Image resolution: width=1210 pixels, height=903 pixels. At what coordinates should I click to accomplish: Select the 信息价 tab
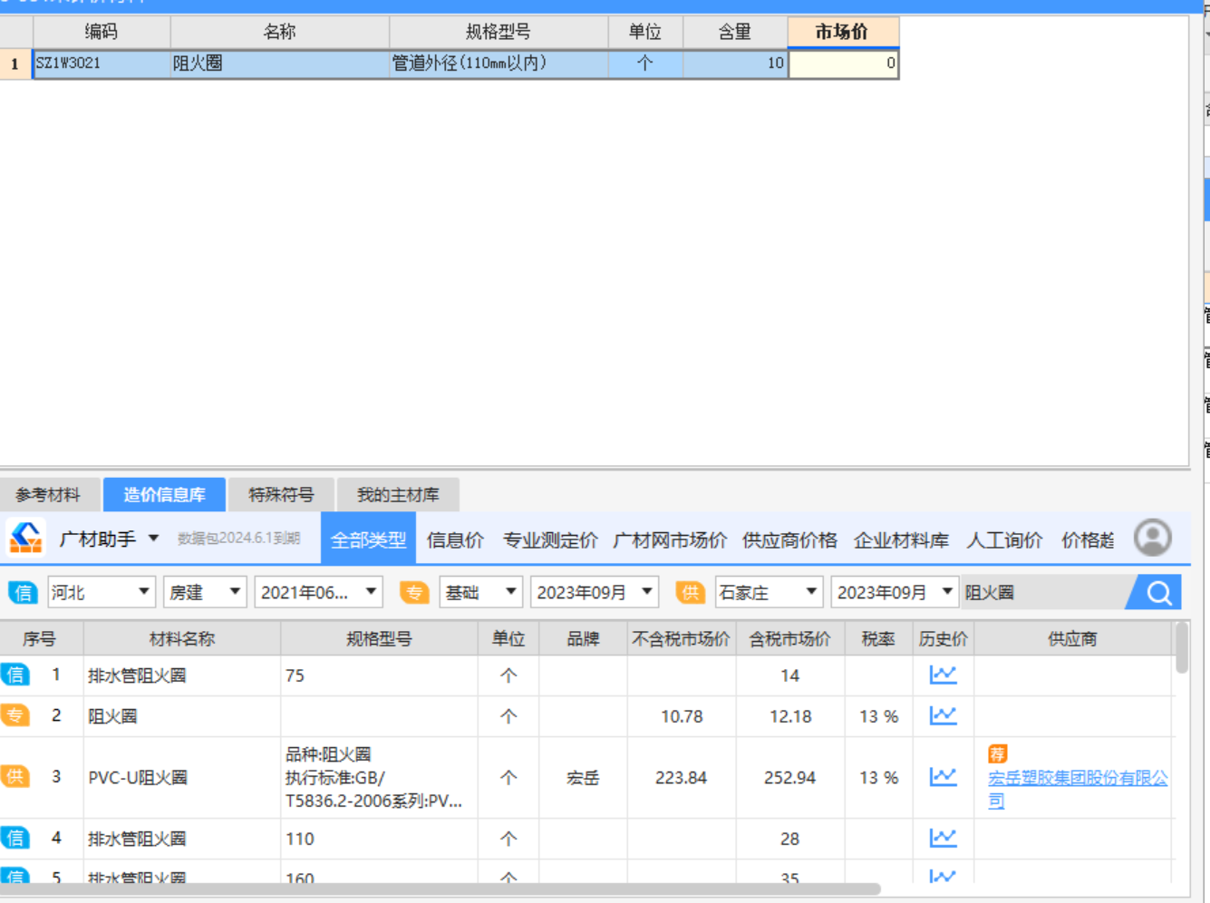455,540
